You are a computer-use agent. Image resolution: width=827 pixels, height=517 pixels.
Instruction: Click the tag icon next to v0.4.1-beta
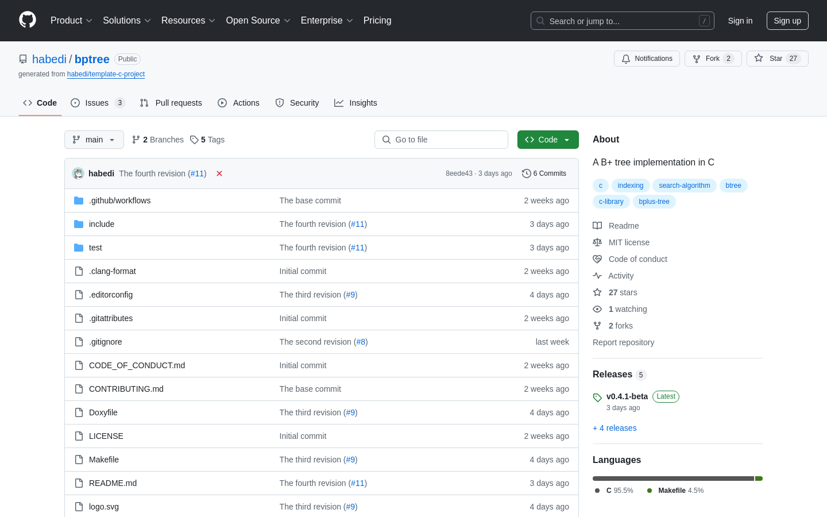pyautogui.click(x=597, y=398)
